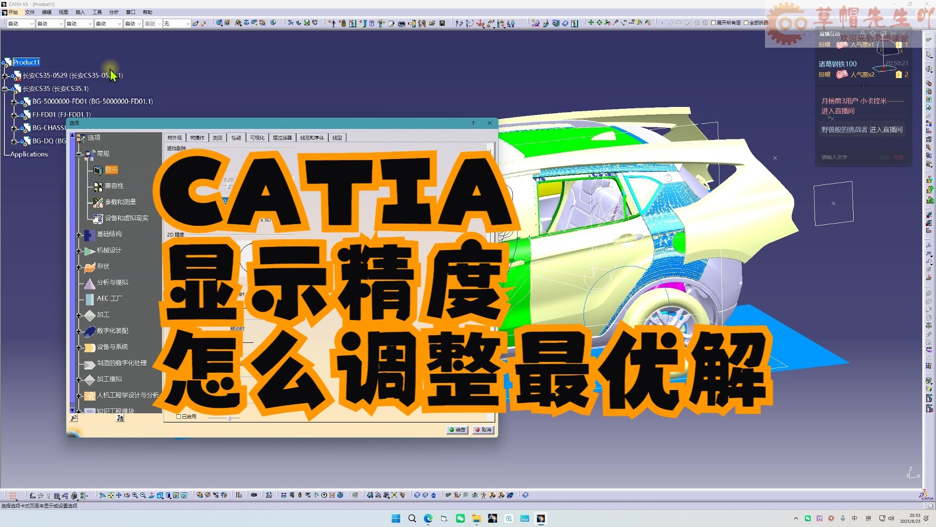Expand the 形状 options node
Viewport: 936px width, 527px height.
(78, 267)
